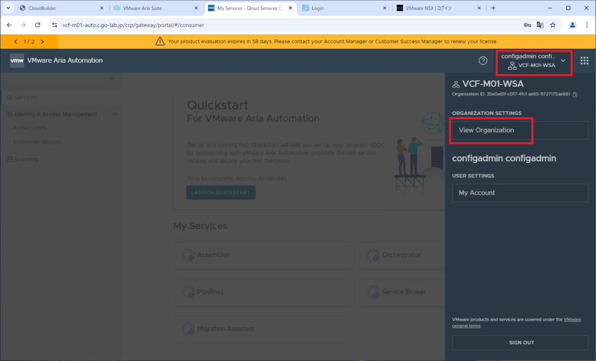Click the Organization ID text
This screenshot has width=596, height=361.
[511, 94]
